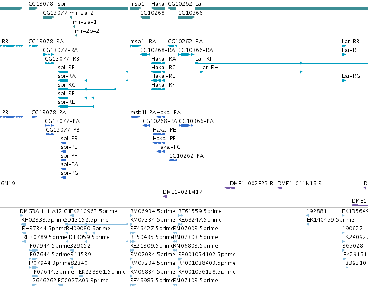
Task: Select the Hakai-RA transcript label
Action: click(x=163, y=59)
